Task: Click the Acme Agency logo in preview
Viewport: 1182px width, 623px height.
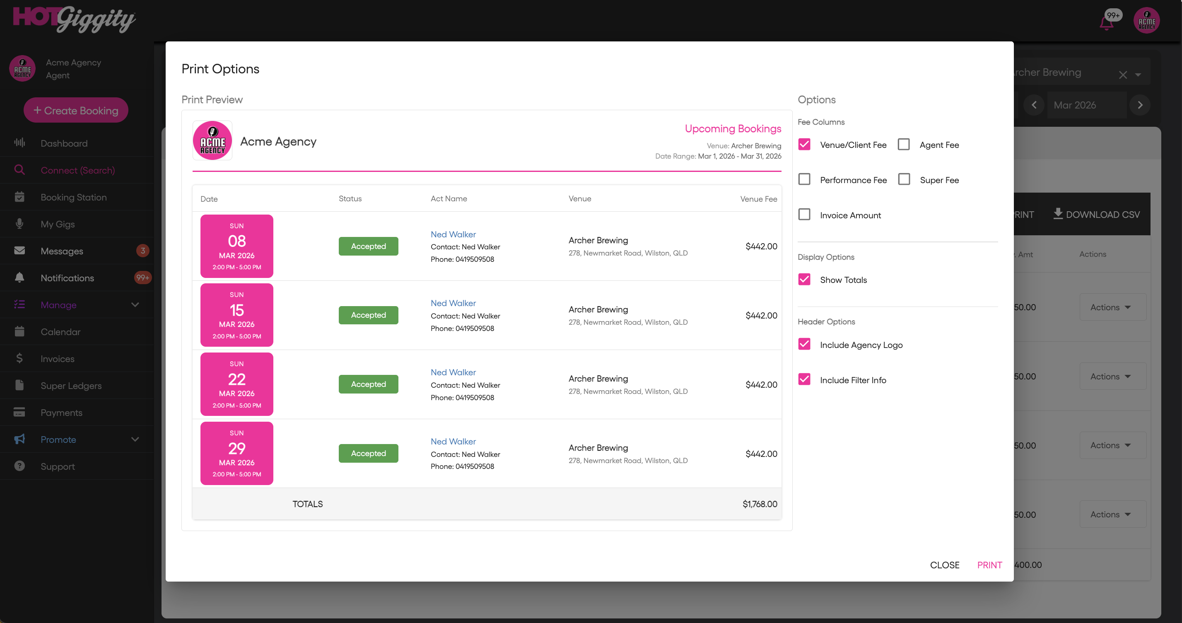Action: pos(212,141)
